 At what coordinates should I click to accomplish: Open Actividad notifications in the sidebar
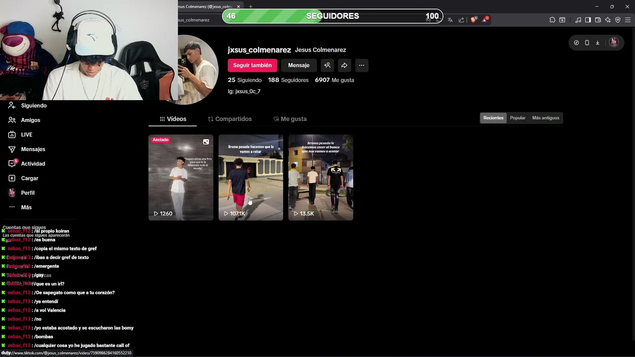[27, 164]
